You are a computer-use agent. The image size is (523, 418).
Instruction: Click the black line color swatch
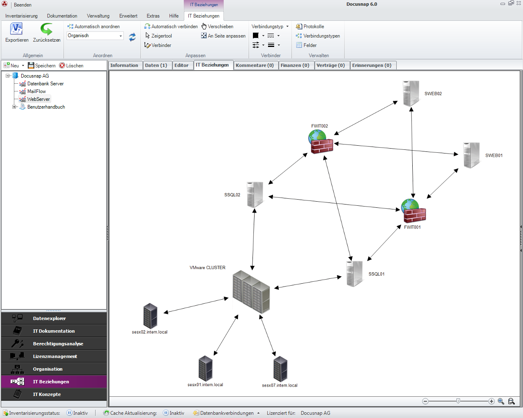tap(255, 36)
